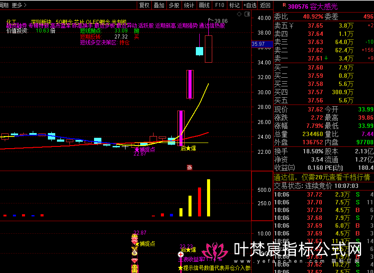Click 卖三 ask price 37.63
374x273 pixels.
315,42
